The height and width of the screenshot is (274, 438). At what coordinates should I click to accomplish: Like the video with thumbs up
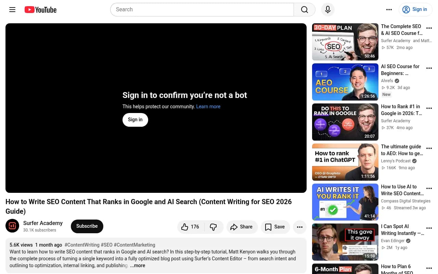(191, 227)
